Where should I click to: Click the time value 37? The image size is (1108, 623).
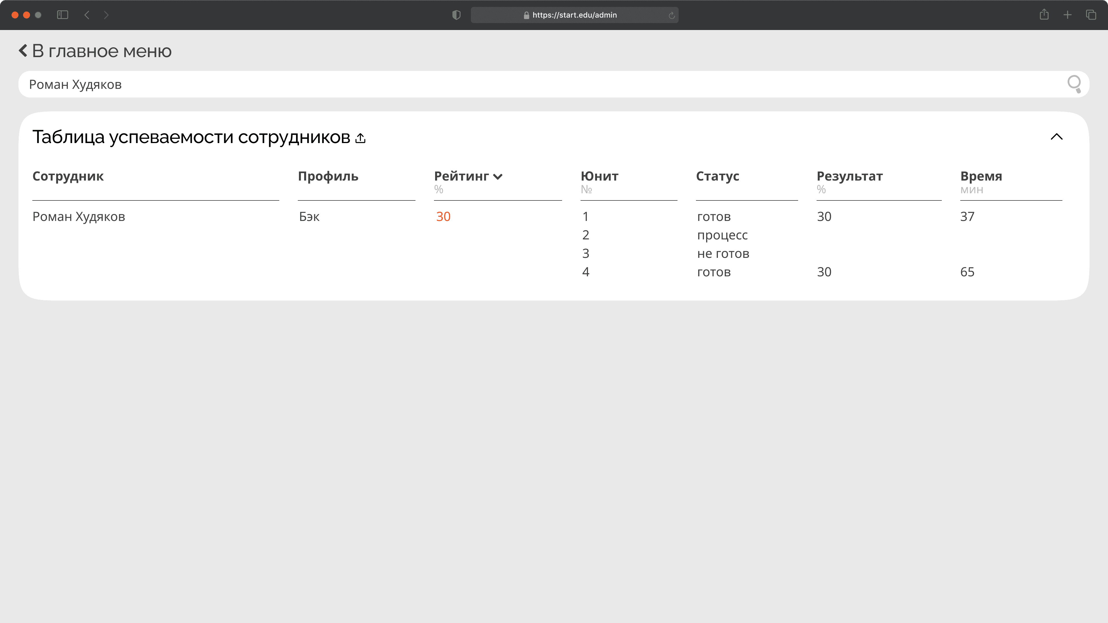pyautogui.click(x=967, y=216)
